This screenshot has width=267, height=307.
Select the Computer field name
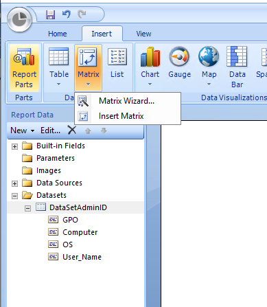(x=80, y=232)
